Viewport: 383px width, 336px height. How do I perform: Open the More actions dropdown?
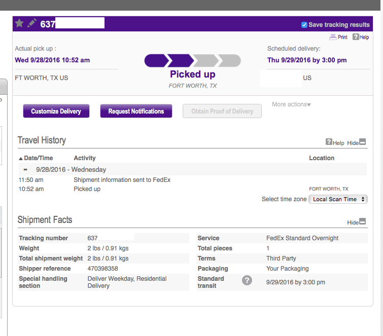(x=291, y=104)
